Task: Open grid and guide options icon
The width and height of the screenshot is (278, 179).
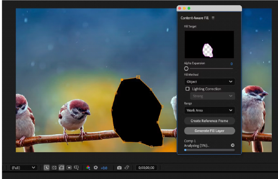Action: pyautogui.click(x=76, y=168)
